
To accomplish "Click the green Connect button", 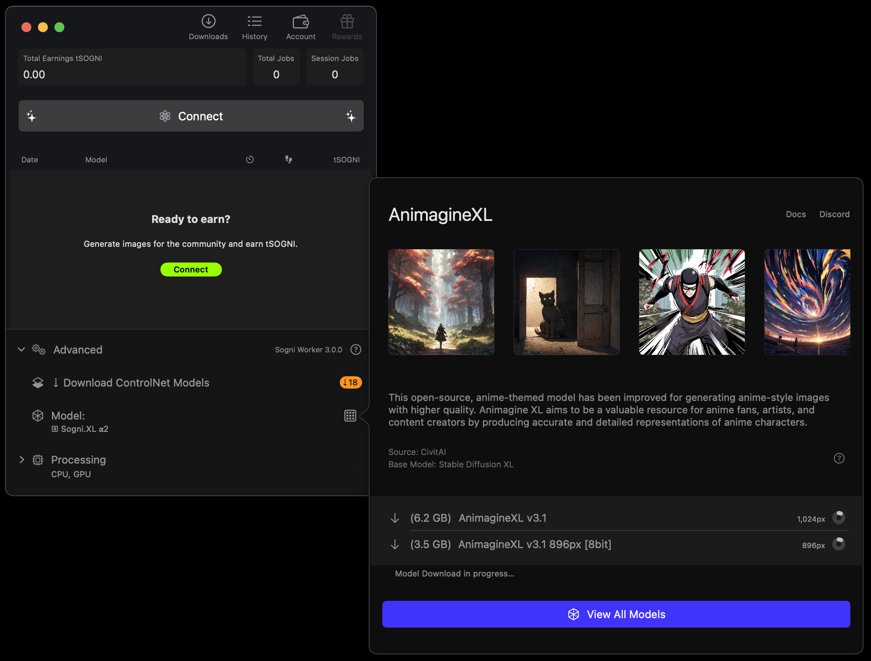I will tap(191, 270).
